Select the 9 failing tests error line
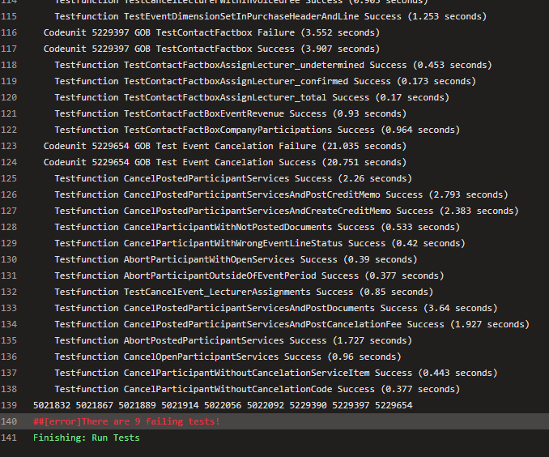 coord(126,421)
